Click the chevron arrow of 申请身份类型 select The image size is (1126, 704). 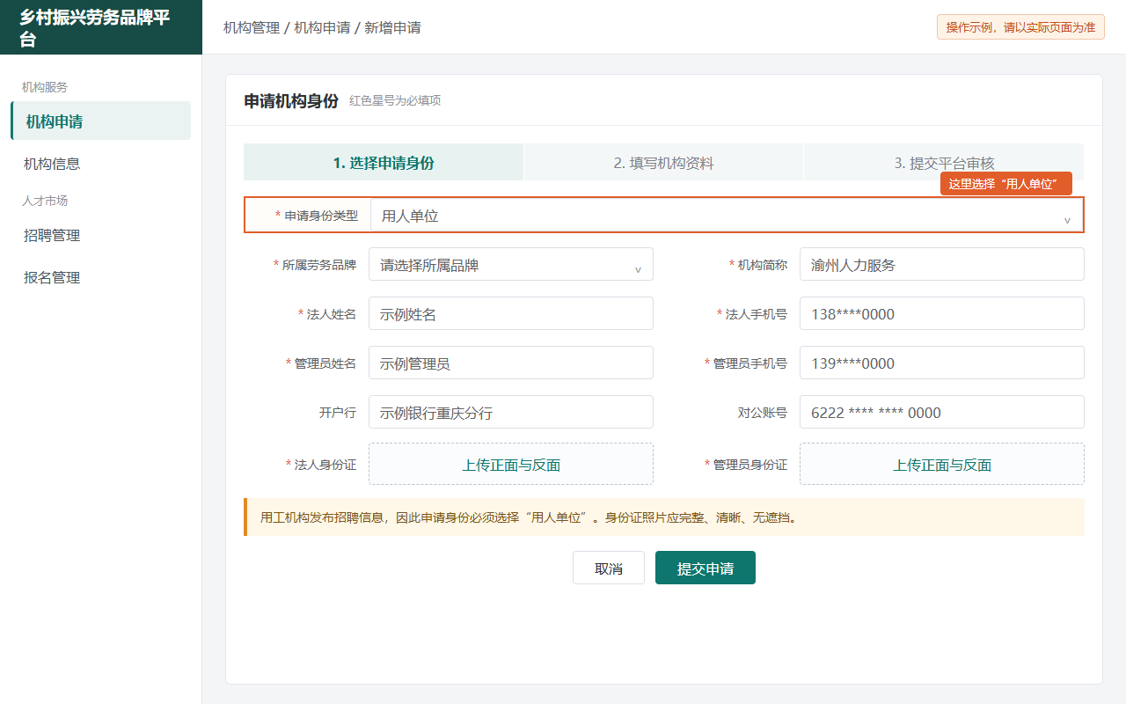[1067, 220]
